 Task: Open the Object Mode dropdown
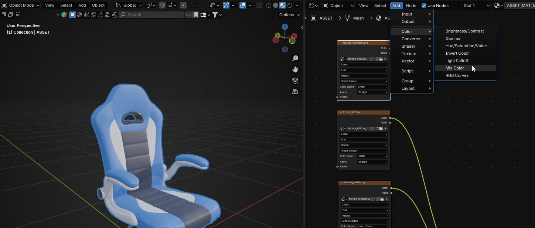tap(21, 5)
